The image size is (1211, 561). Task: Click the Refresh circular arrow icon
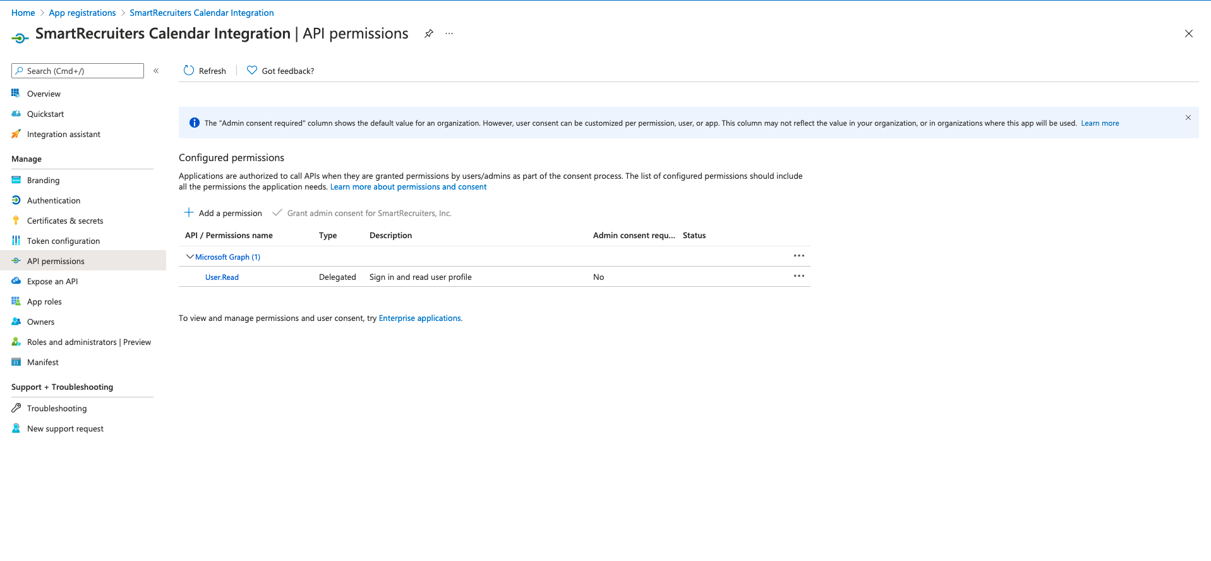(189, 70)
